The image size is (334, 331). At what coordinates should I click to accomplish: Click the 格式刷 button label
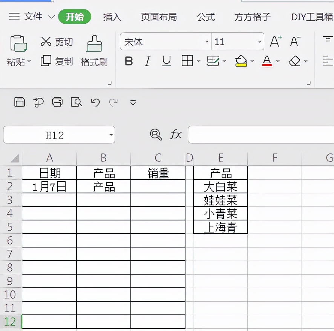point(94,62)
